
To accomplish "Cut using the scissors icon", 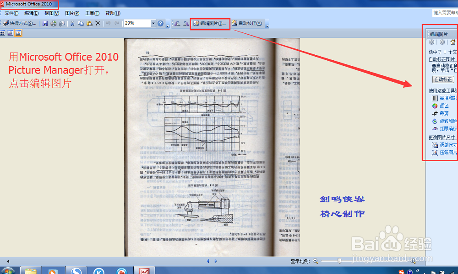I will point(72,23).
